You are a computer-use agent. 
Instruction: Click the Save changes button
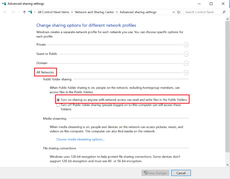(x=155, y=173)
